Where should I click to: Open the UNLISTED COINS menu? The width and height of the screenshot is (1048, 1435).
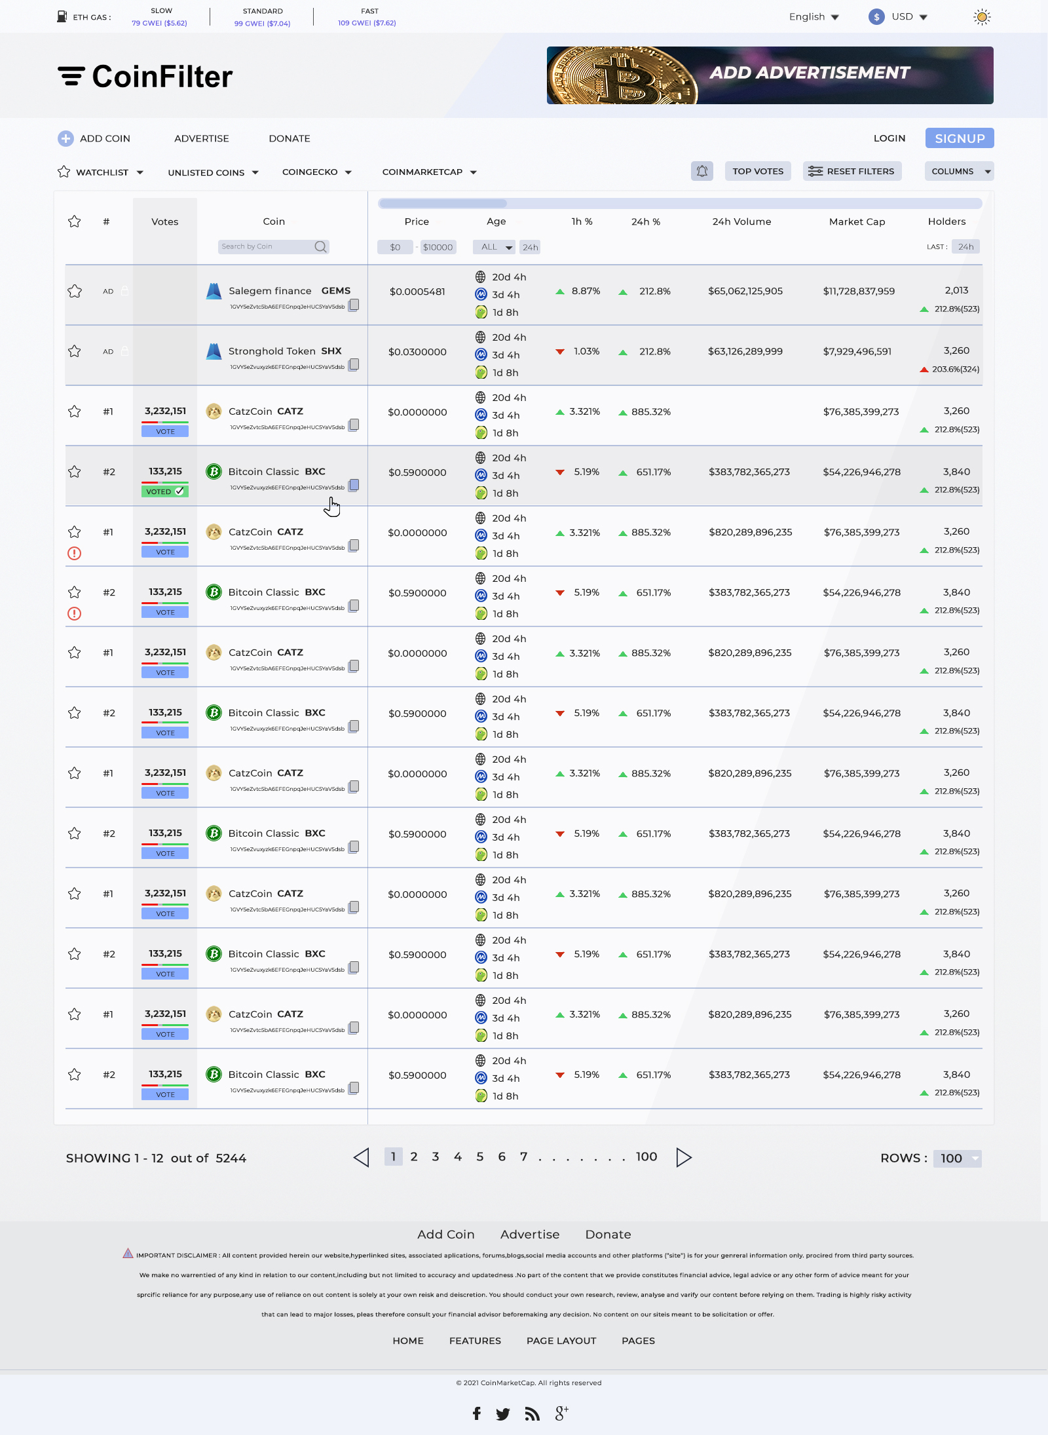[x=213, y=172]
